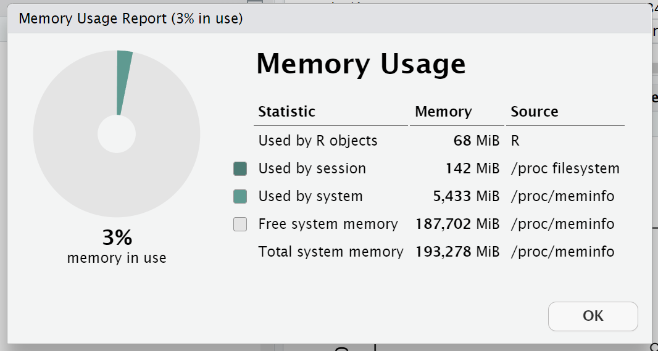Click the 'Source' column header
This screenshot has height=351, width=658.
535,112
